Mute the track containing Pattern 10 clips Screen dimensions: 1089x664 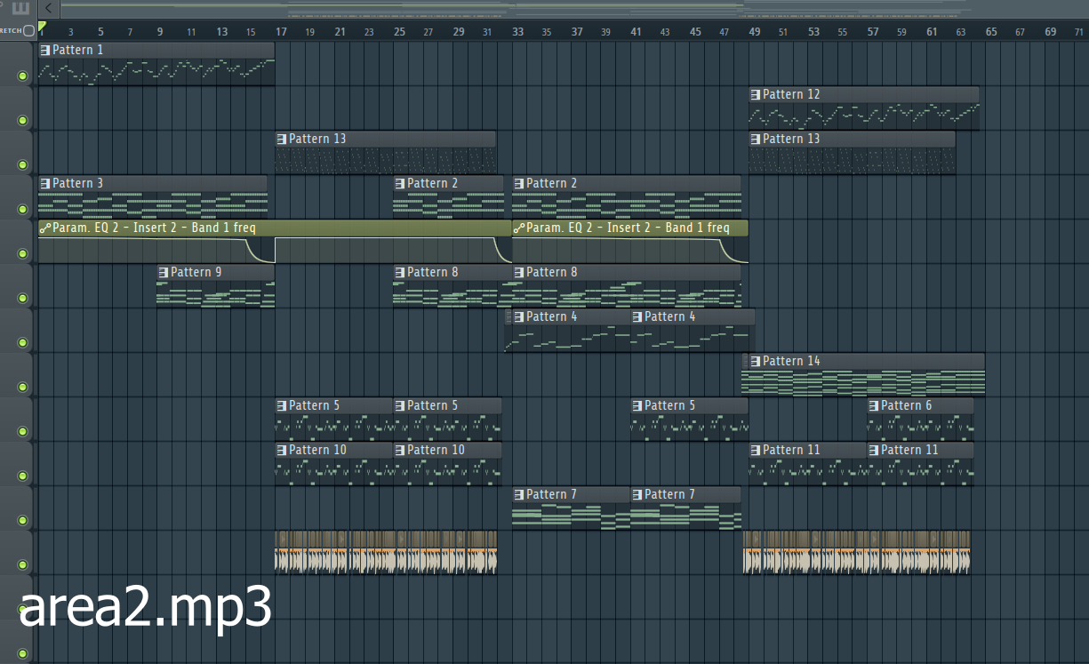(22, 476)
